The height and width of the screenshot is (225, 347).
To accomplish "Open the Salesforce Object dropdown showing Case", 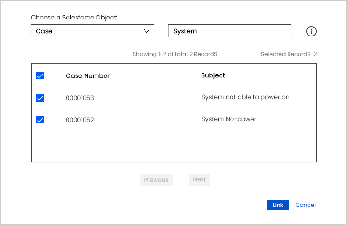I will tap(93, 31).
